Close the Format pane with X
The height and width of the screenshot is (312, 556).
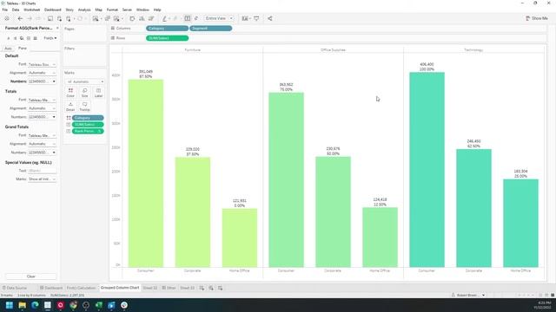[57, 28]
